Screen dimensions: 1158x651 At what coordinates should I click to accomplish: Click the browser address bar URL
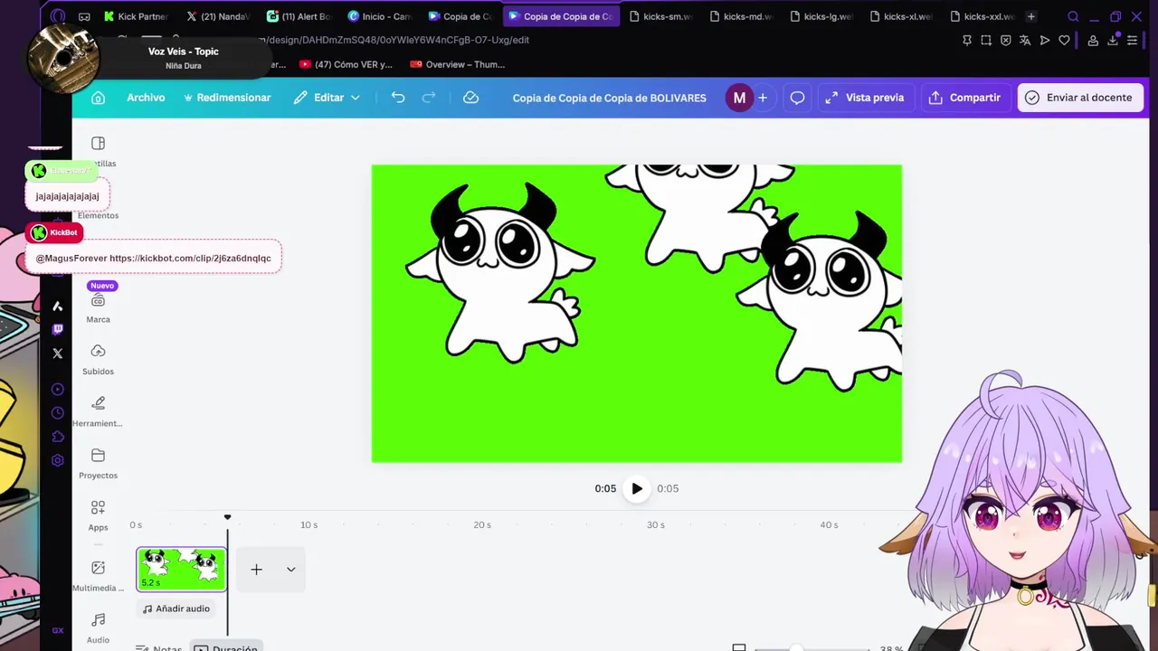click(x=393, y=40)
